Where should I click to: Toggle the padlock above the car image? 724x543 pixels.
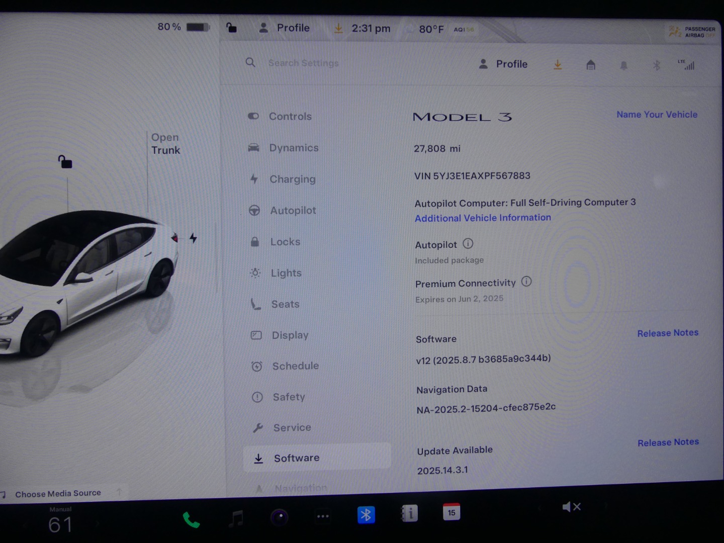tap(65, 161)
